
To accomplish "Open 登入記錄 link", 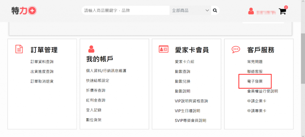I will (94, 110).
